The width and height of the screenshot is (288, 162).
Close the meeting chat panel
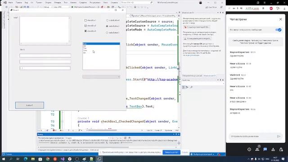click(281, 19)
